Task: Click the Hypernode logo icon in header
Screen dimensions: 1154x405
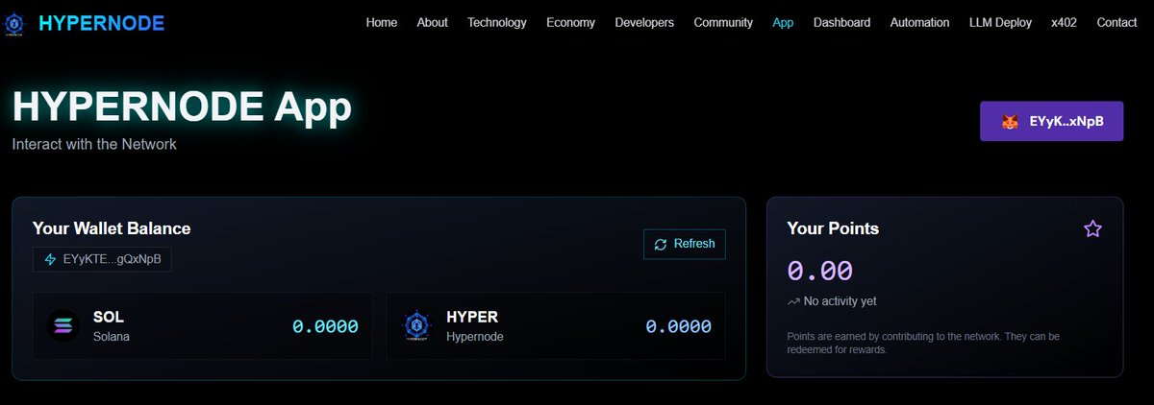Action: [x=14, y=22]
